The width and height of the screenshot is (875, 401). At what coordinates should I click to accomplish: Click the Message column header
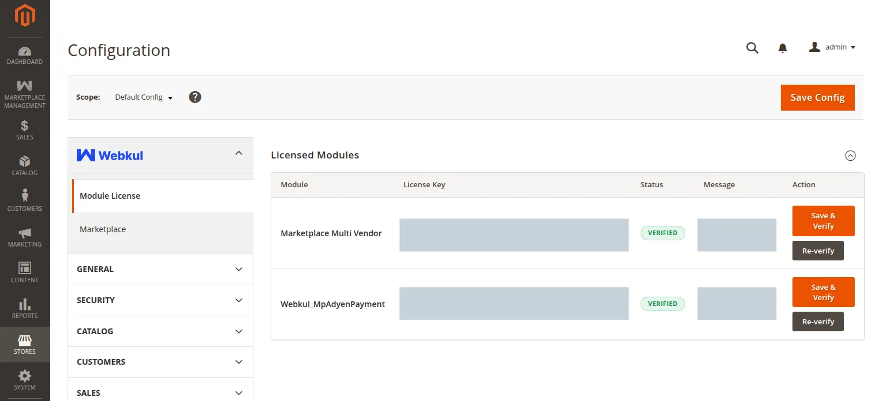(x=719, y=185)
